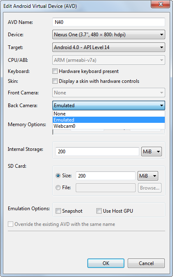Screen dimensions: 173x277
Task: Click the Cancel button
Action: coord(146,263)
